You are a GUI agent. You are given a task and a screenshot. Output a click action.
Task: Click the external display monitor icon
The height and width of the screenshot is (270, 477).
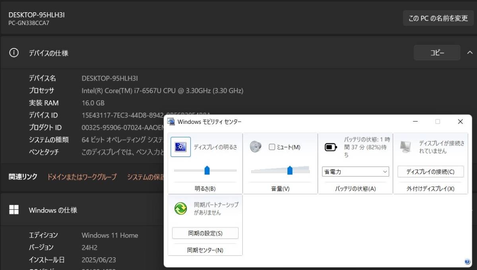point(406,147)
